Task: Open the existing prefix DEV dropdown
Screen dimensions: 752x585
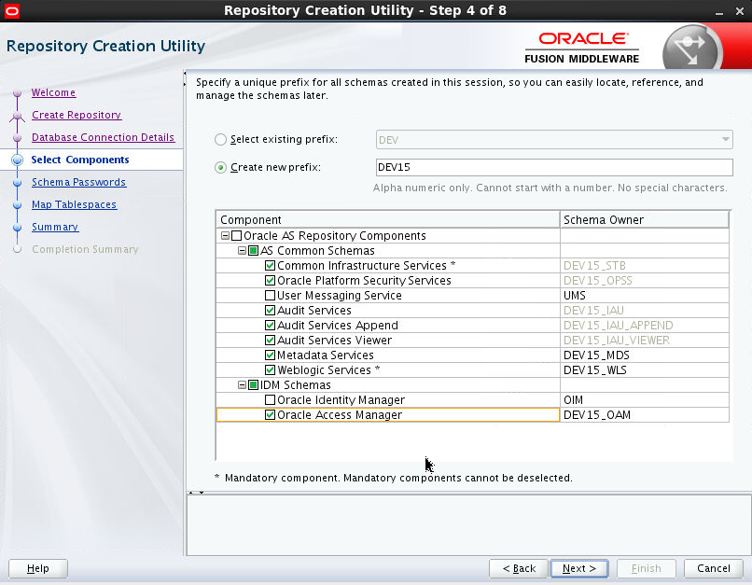Action: pyautogui.click(x=554, y=140)
